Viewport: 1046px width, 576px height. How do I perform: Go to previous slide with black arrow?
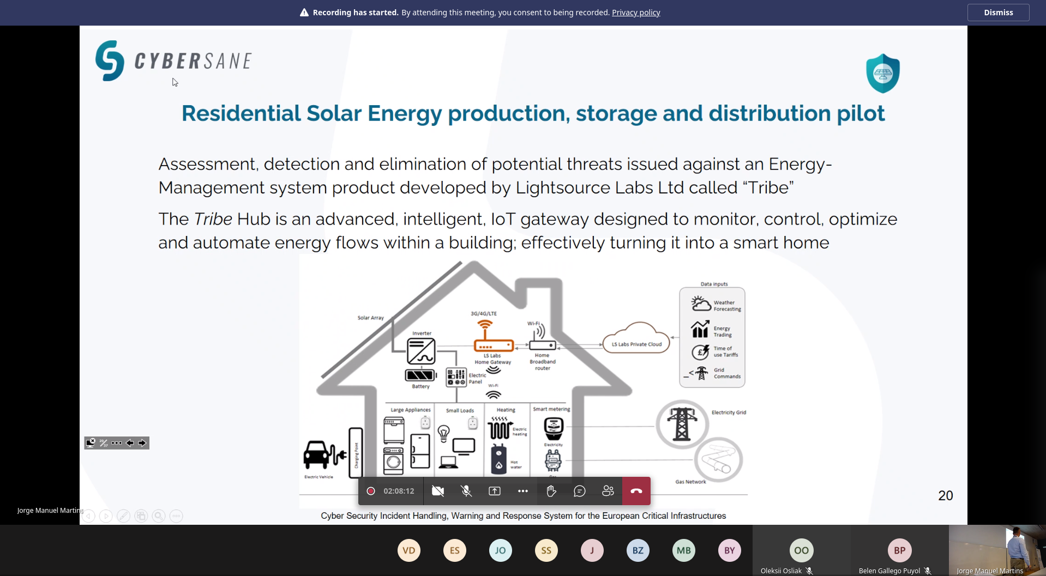point(130,443)
